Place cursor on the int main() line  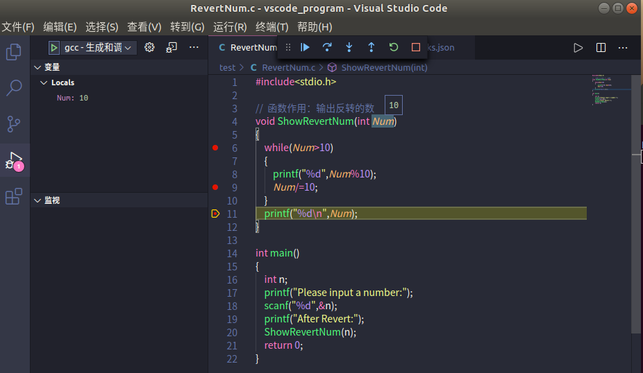277,253
